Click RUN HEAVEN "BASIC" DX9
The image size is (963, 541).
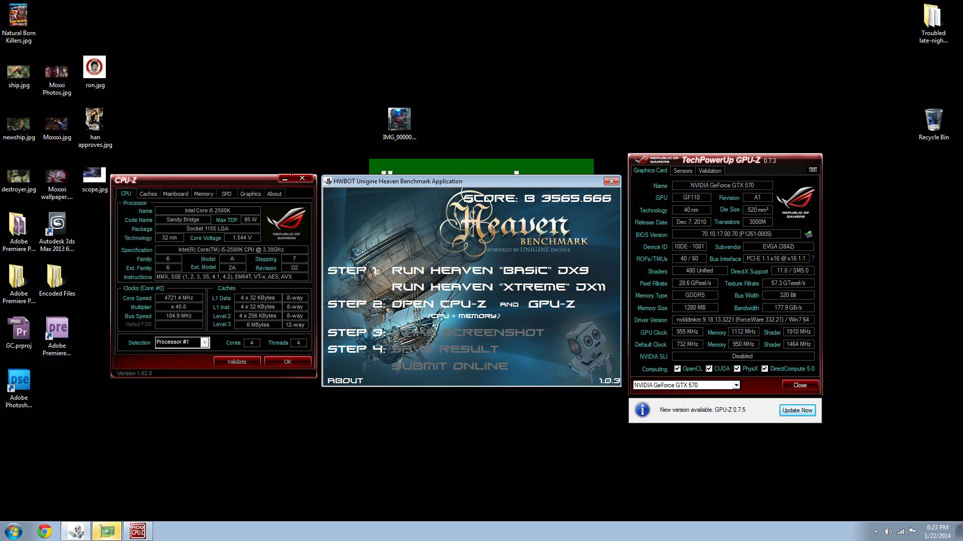pos(490,270)
